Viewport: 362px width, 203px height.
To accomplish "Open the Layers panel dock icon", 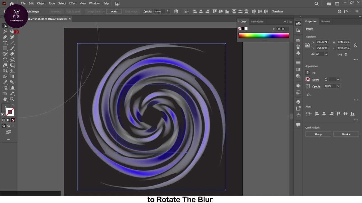I will coord(298,102).
